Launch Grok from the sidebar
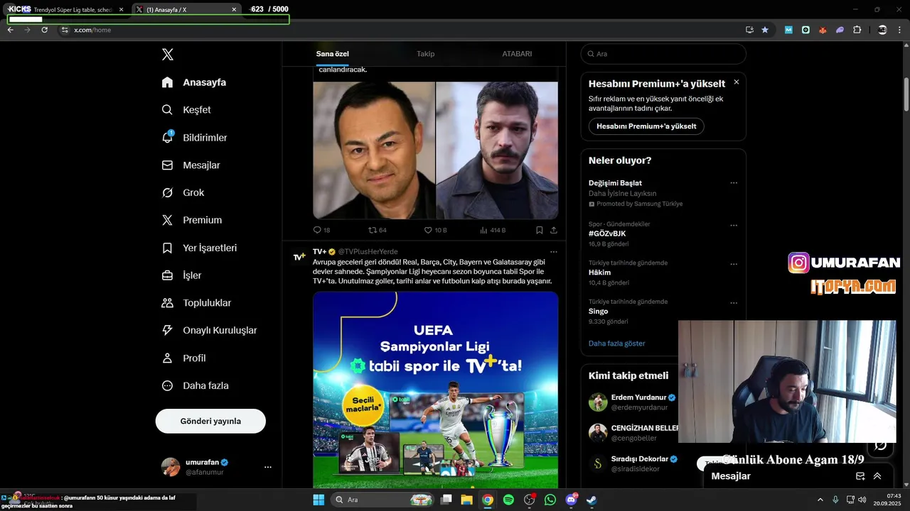 pyautogui.click(x=183, y=192)
